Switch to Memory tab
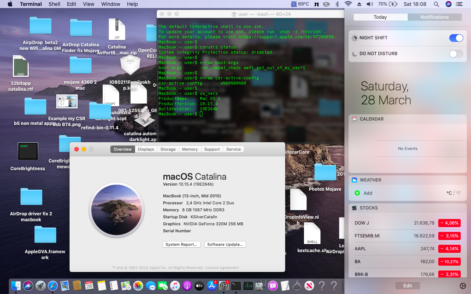The image size is (471, 294). click(190, 149)
